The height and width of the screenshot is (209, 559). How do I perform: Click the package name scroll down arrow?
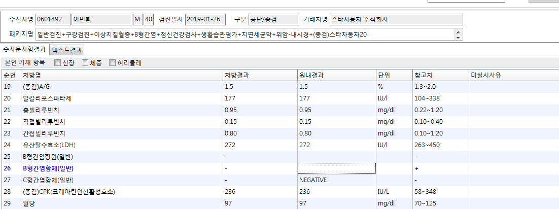point(458,37)
